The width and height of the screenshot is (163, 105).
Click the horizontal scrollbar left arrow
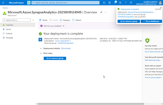(36, 104)
